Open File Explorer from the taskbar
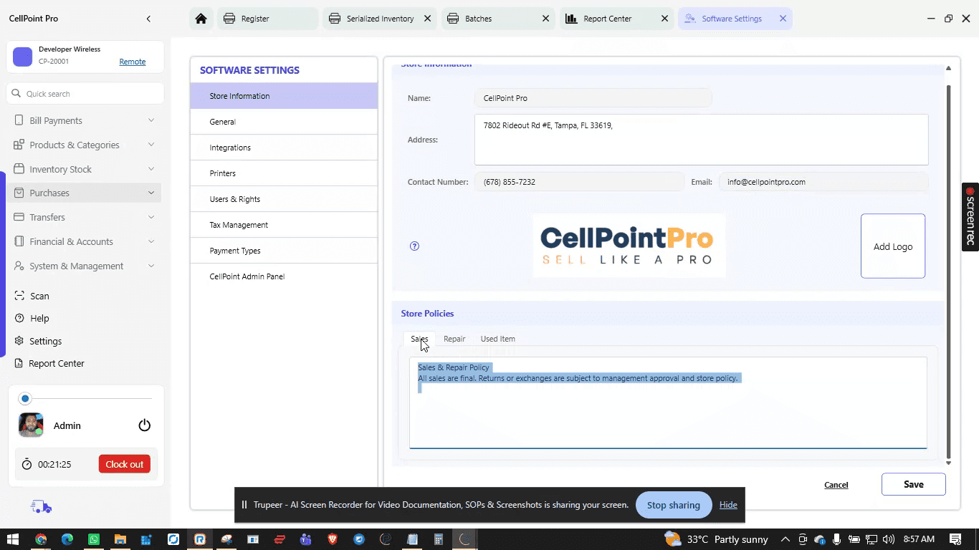979x550 pixels. pos(120,539)
